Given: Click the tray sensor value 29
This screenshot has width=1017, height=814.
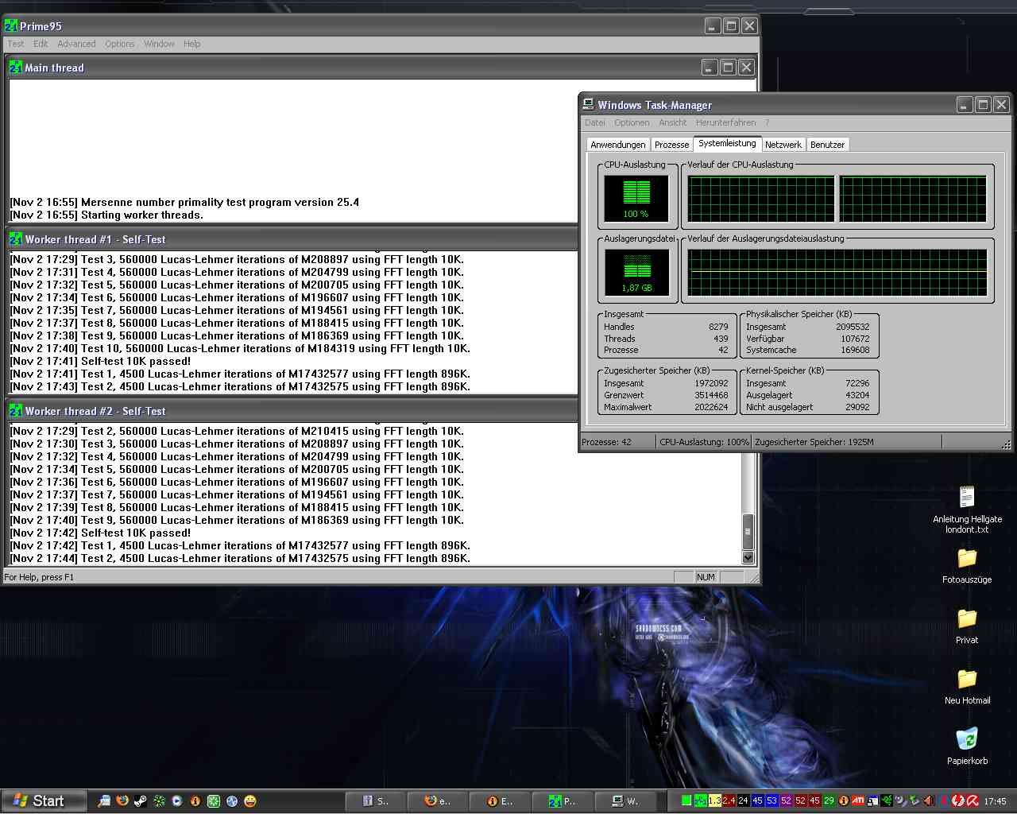Looking at the screenshot, I should tap(829, 800).
